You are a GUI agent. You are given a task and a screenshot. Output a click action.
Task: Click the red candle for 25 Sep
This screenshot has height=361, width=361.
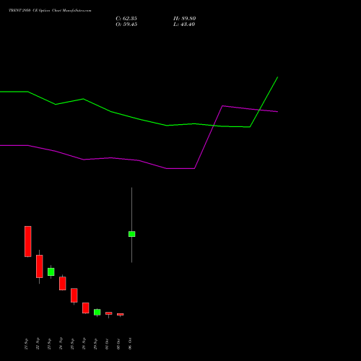pos(74,295)
